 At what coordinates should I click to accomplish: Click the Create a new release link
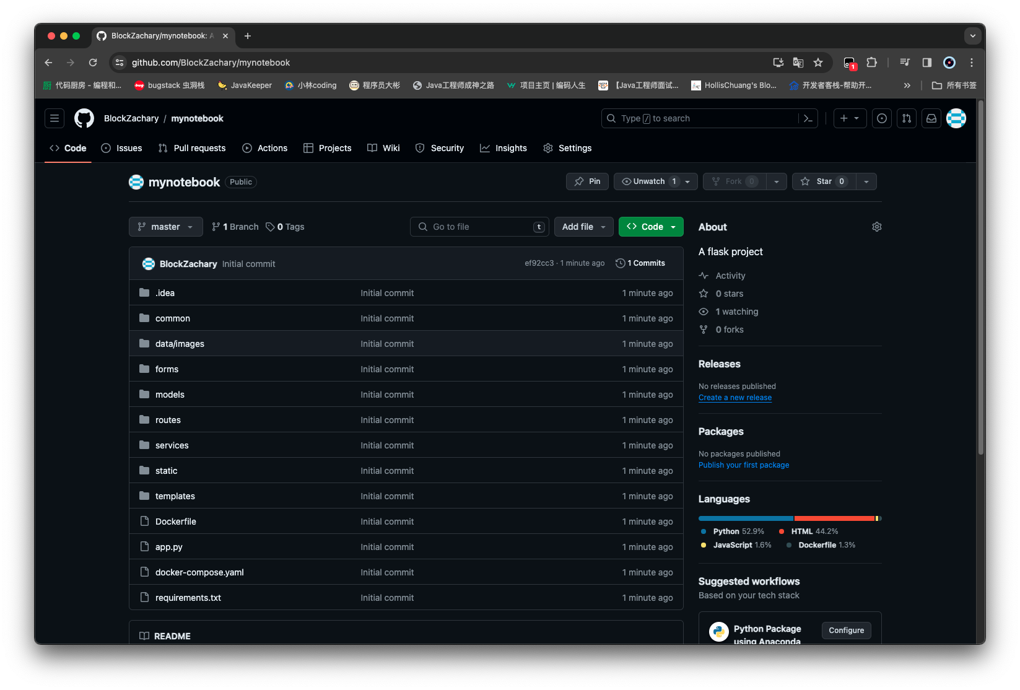(735, 398)
